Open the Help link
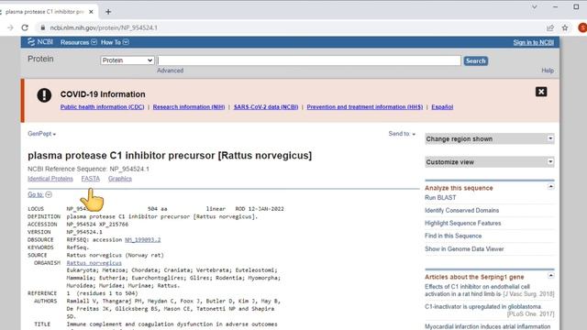This screenshot has width=587, height=330. click(x=548, y=71)
